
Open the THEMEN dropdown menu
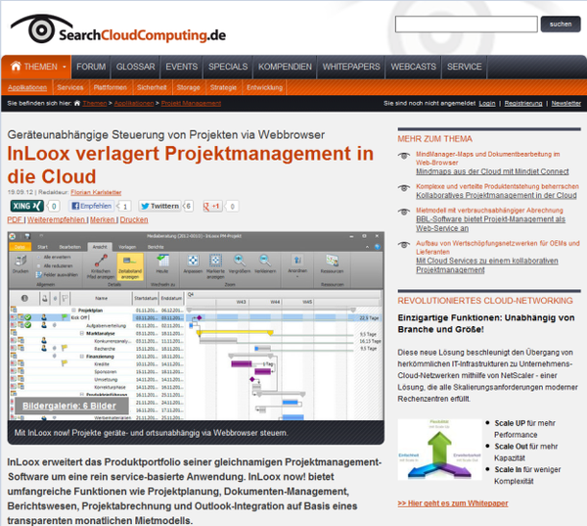click(x=36, y=68)
